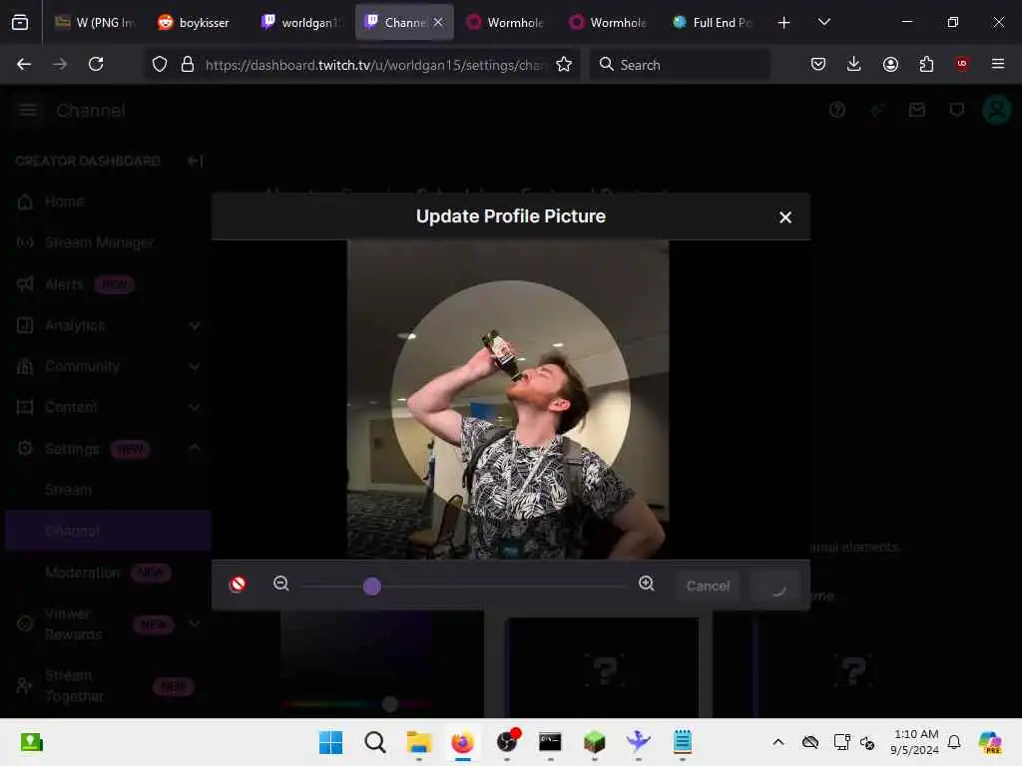Open the Downloads panel
Viewport: 1022px width, 766px height.
[x=854, y=64]
